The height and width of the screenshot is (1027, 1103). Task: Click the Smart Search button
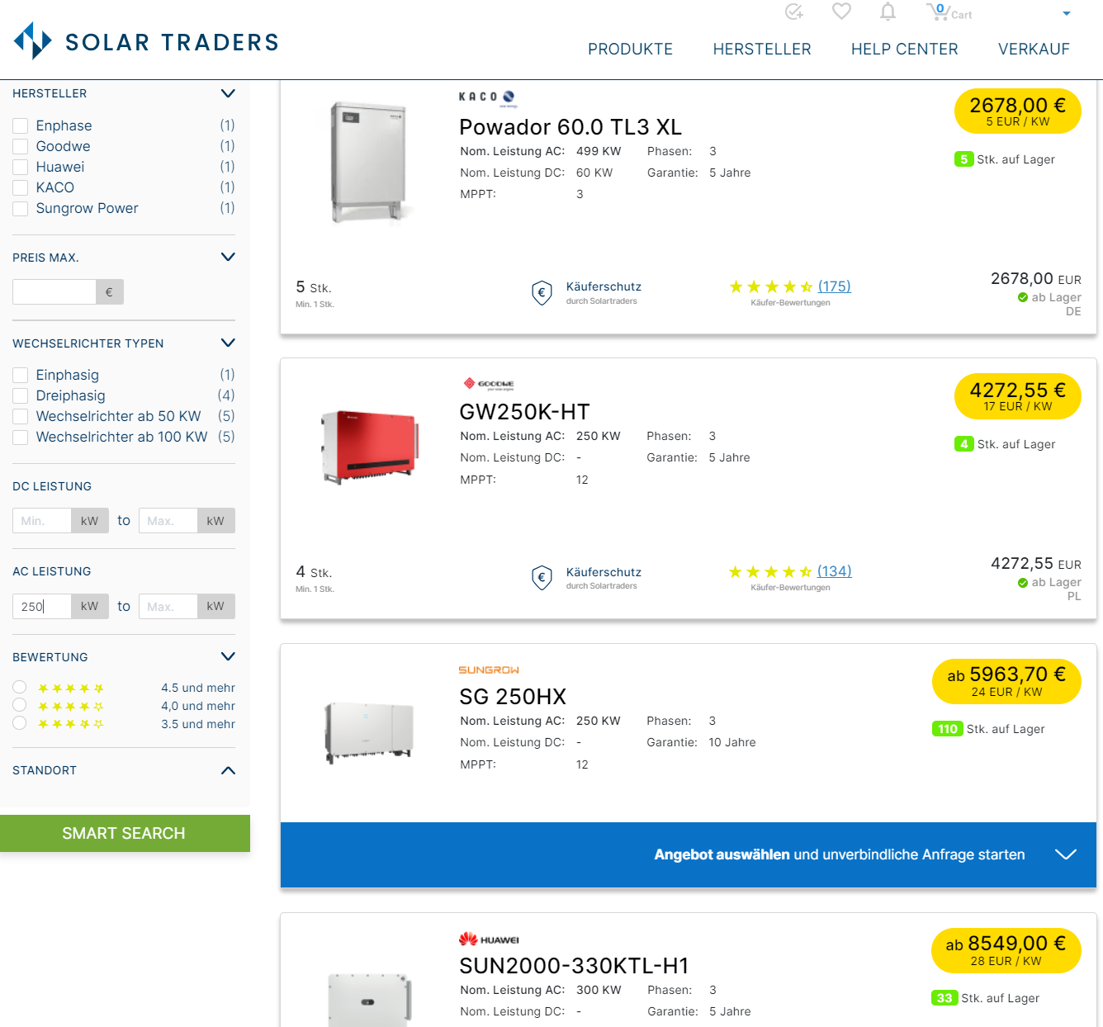click(125, 833)
